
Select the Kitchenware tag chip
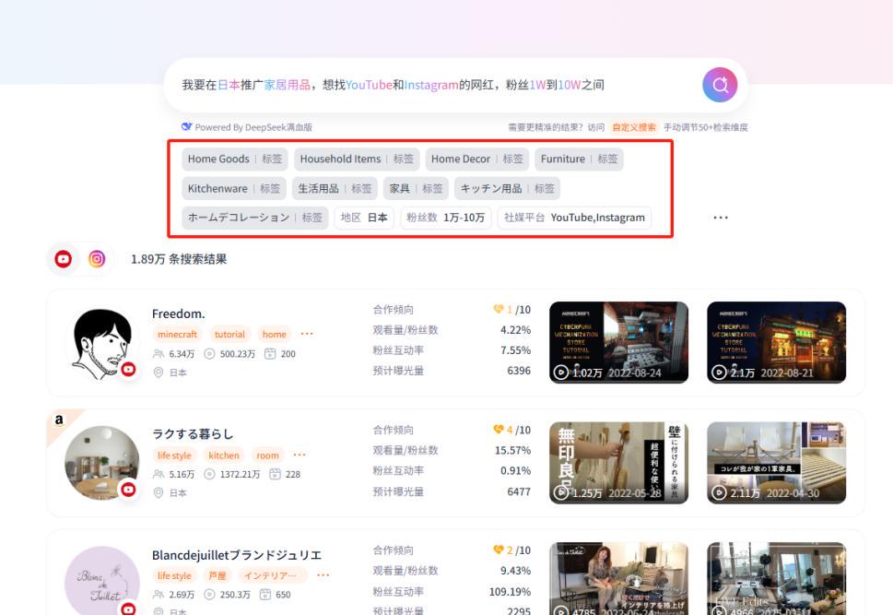234,189
